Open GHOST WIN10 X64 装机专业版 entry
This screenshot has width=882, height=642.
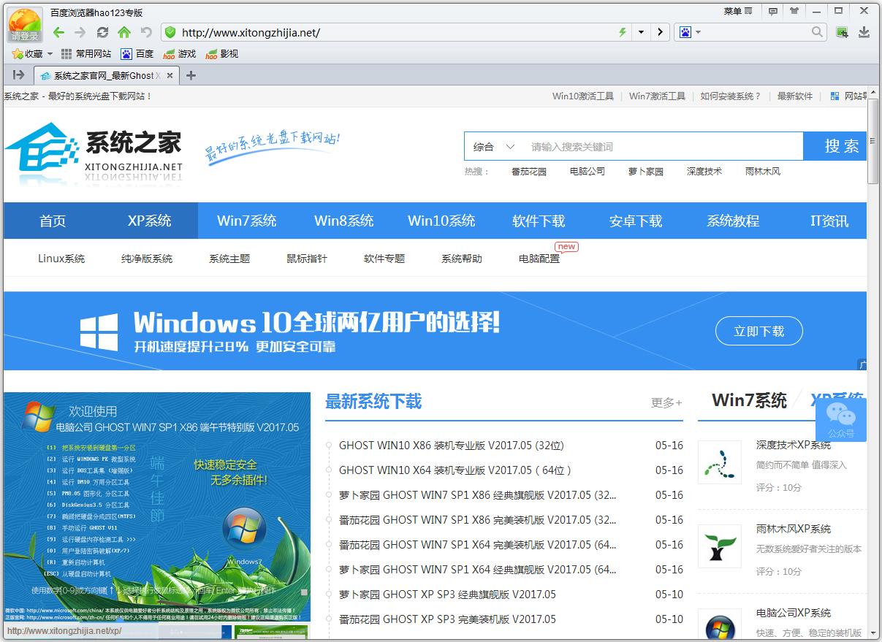[x=455, y=470]
